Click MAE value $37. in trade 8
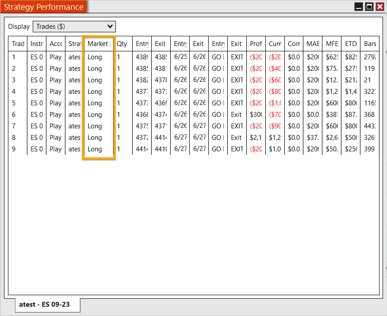Image resolution: width=387 pixels, height=316 pixels. 313,137
